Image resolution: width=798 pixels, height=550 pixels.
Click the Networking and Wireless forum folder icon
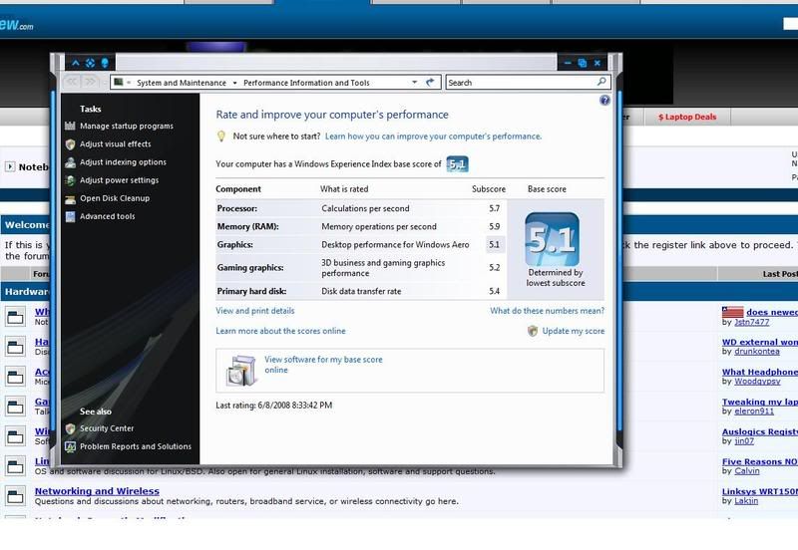[15, 496]
